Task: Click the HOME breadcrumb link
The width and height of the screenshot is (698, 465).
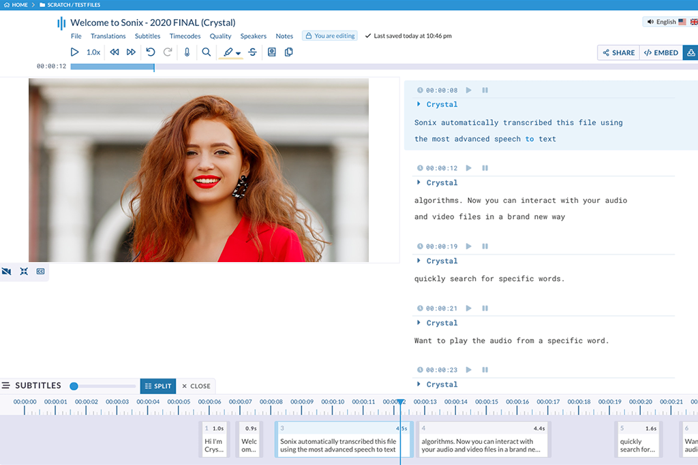Action: [x=16, y=5]
